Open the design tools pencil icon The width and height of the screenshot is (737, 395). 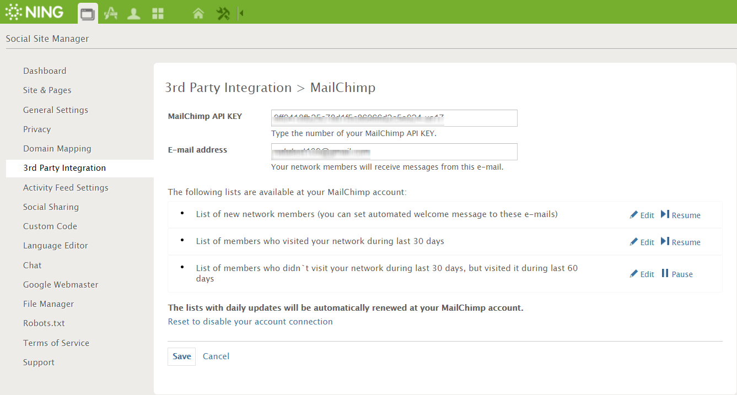111,14
